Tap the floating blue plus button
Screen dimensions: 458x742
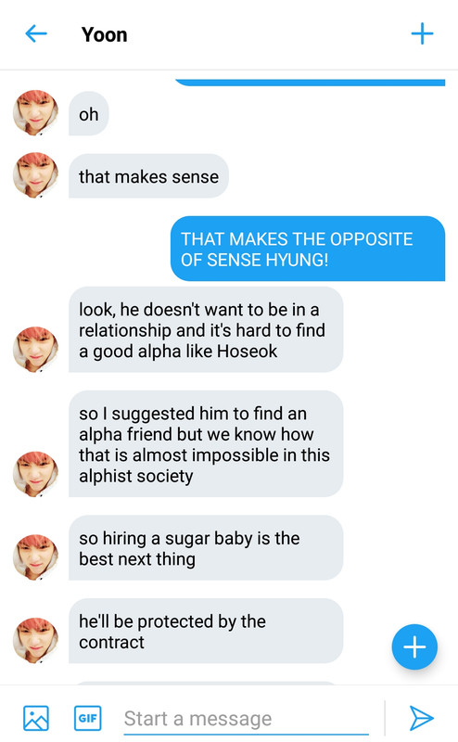click(x=414, y=646)
